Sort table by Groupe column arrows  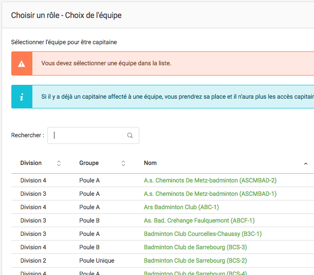pos(123,163)
